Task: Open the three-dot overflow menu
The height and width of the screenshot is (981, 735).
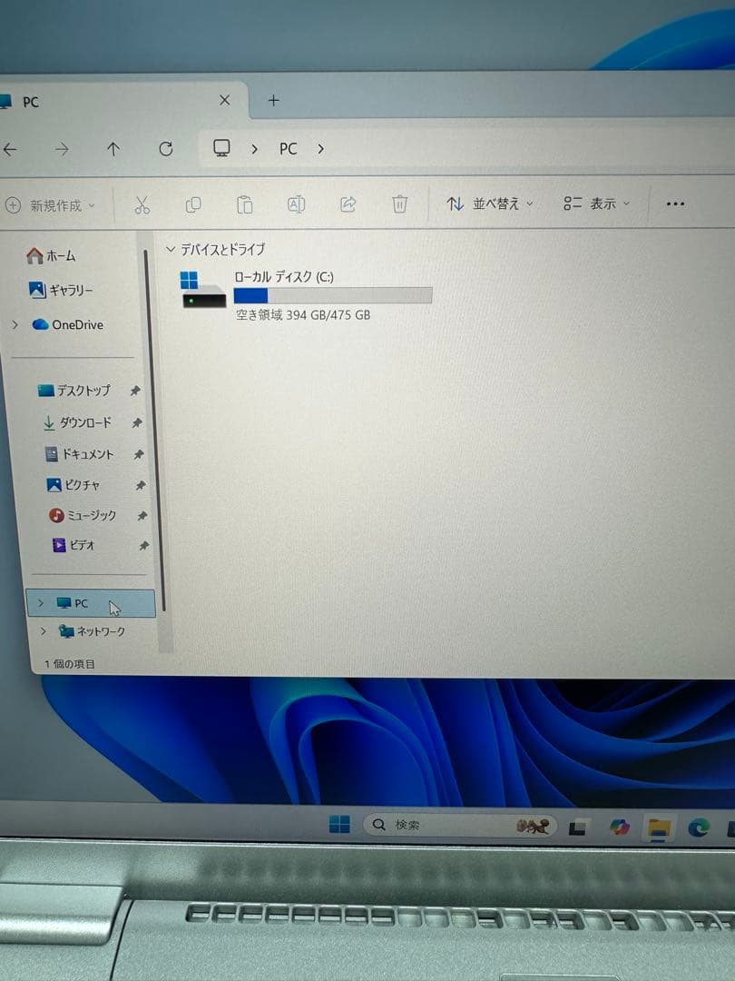Action: [x=673, y=204]
